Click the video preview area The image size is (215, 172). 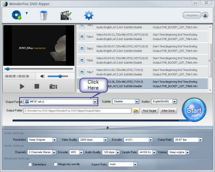point(39,46)
